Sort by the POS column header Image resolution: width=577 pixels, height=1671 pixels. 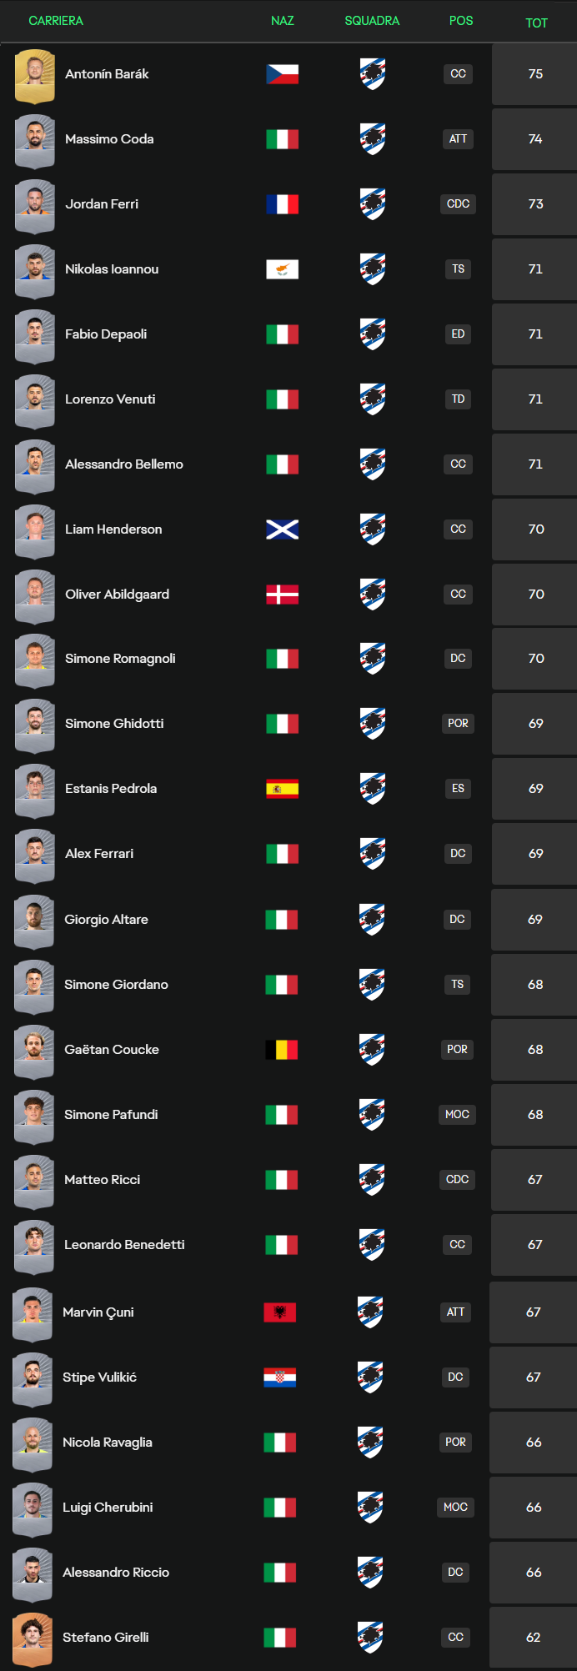pos(461,21)
